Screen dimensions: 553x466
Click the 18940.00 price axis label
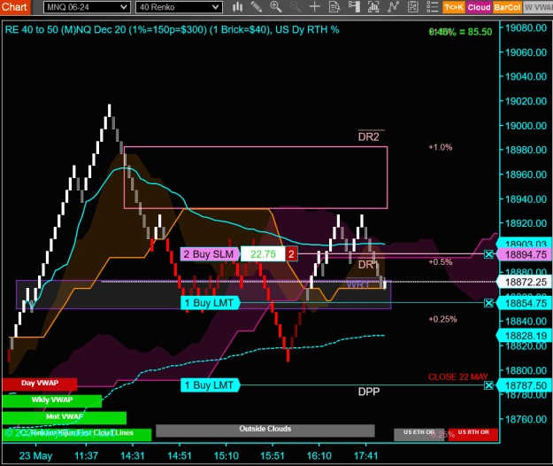[x=526, y=199]
